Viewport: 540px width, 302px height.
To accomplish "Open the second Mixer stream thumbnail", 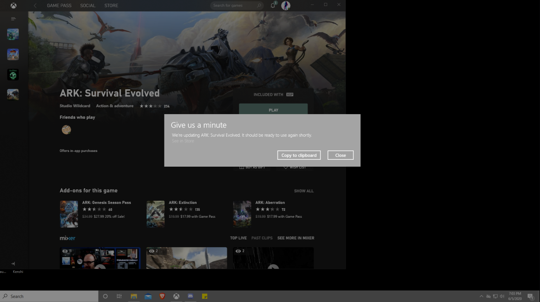I will pos(186,258).
